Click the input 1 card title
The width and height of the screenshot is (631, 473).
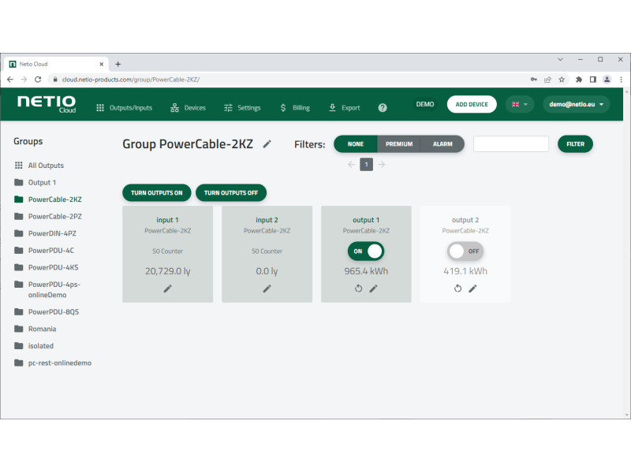click(167, 220)
